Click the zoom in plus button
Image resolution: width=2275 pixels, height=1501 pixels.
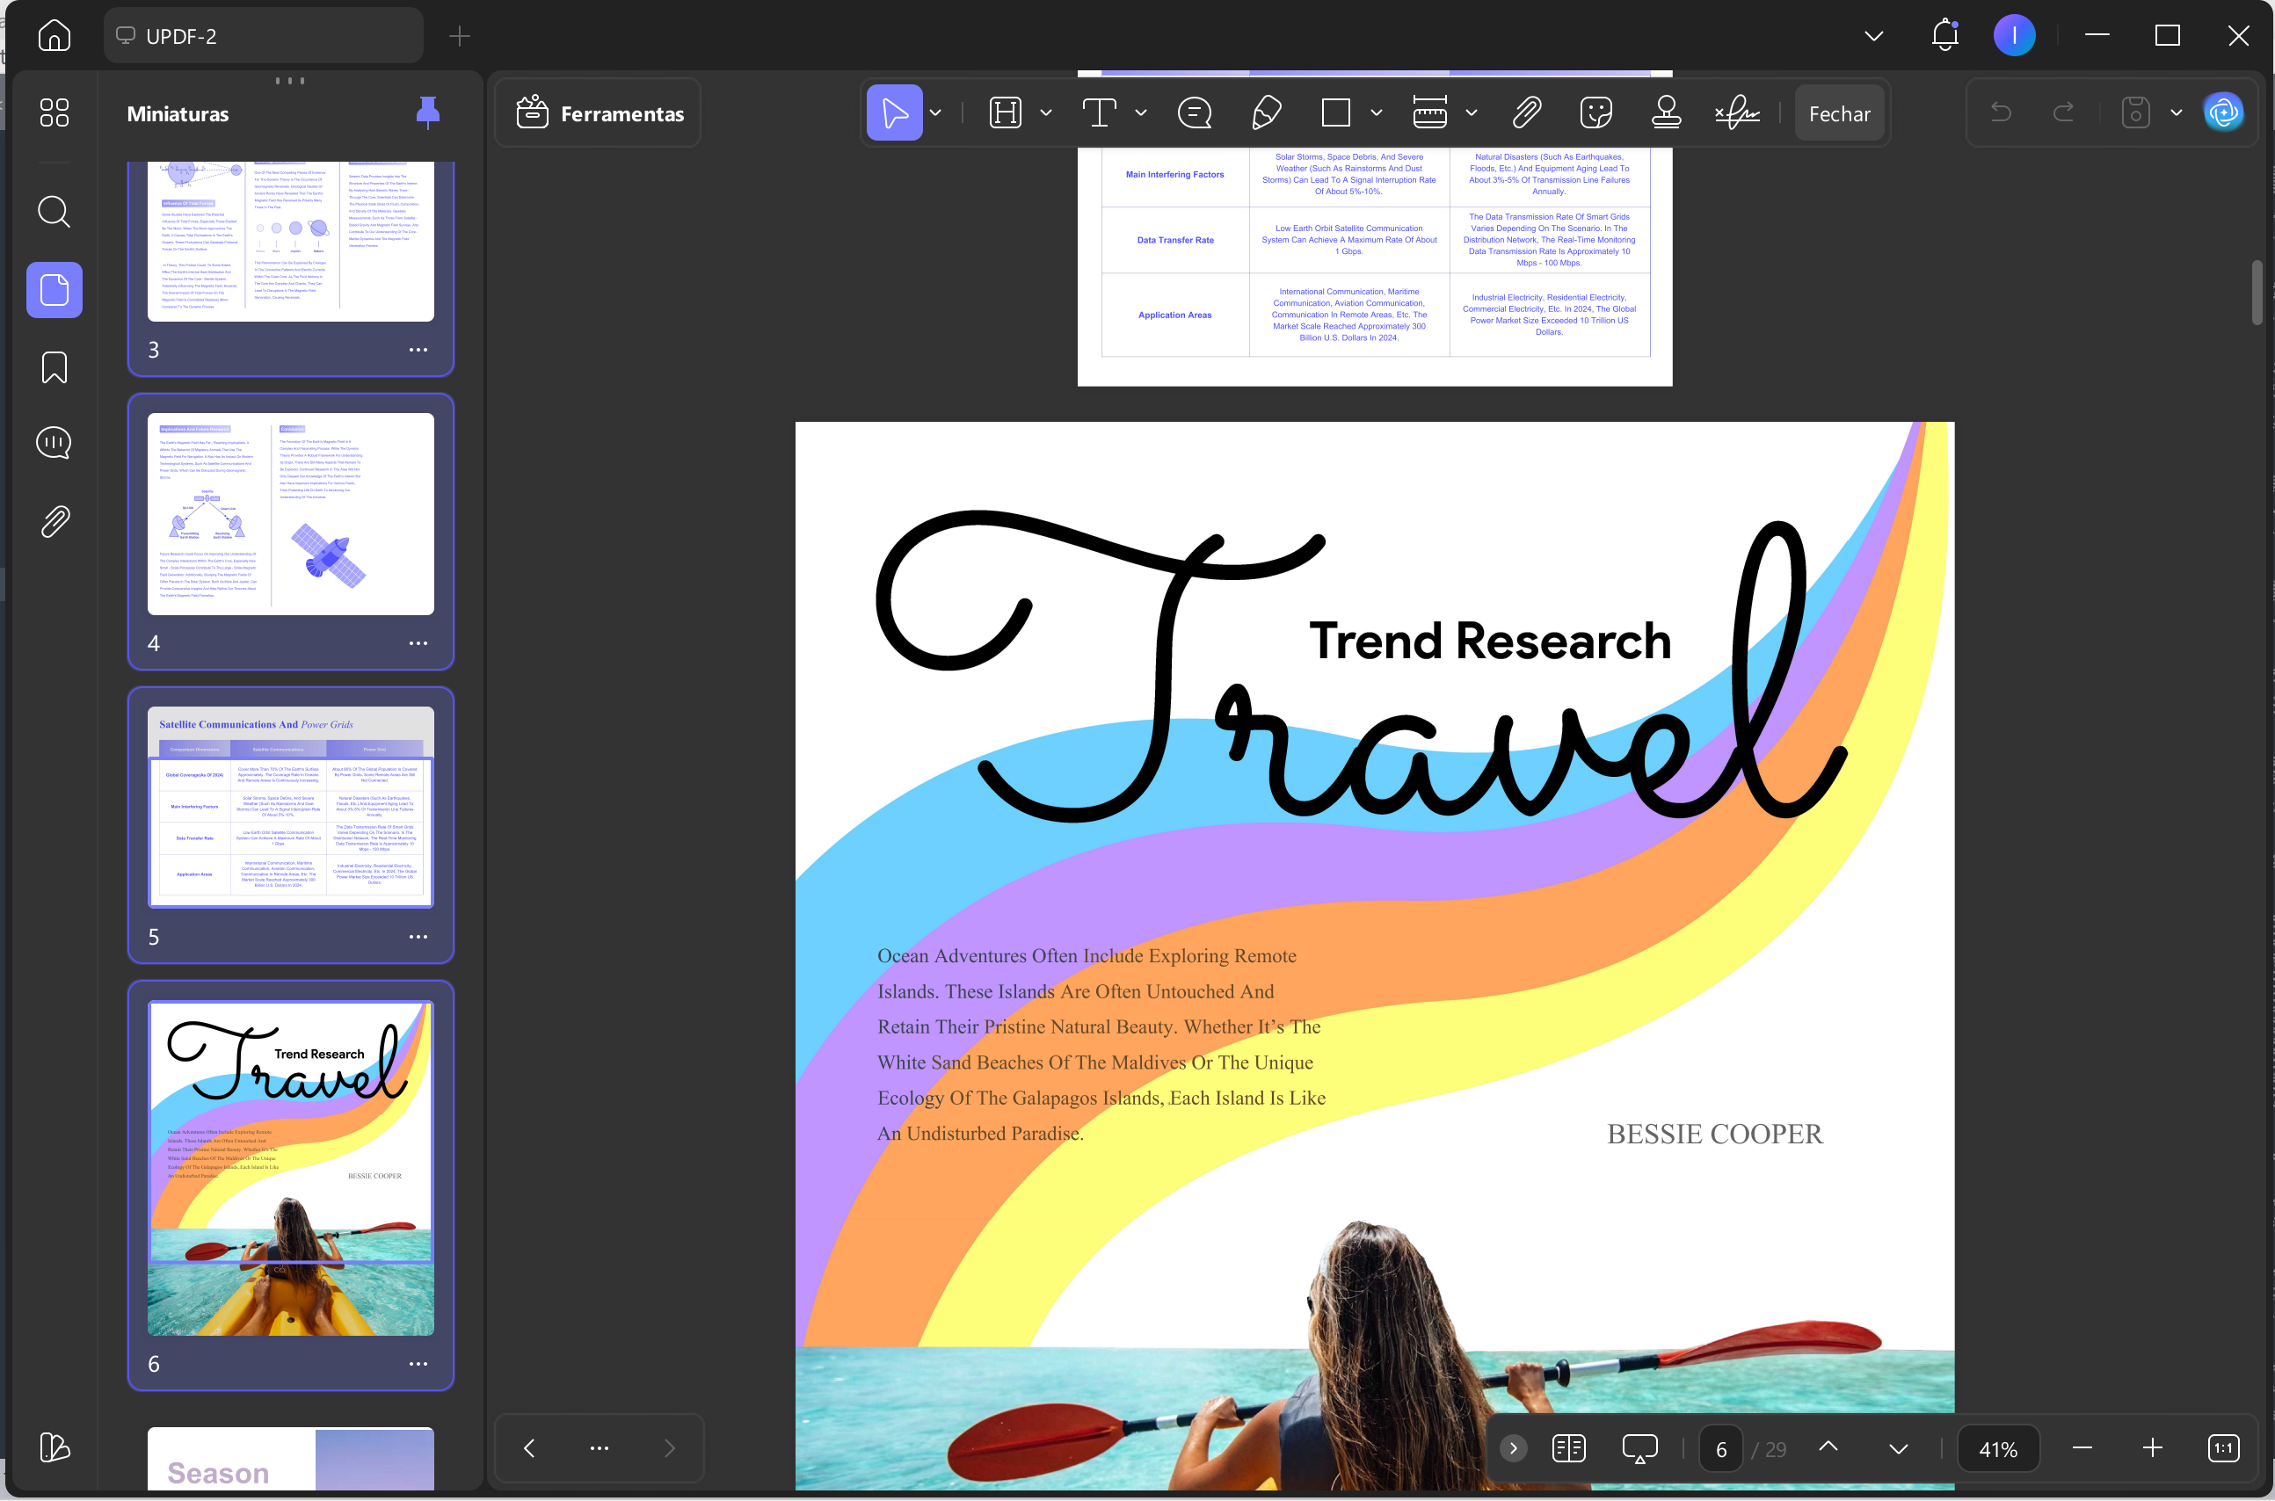tap(2153, 1448)
